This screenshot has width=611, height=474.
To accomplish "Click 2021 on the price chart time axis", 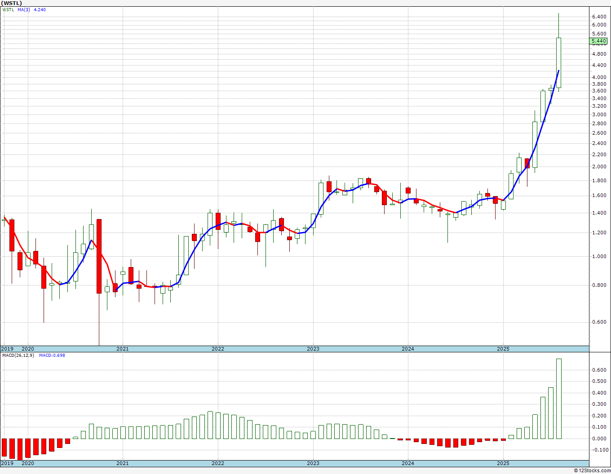I will 123,349.
